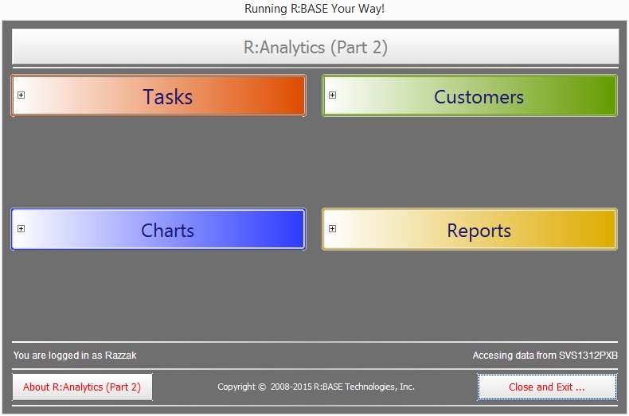This screenshot has height=416, width=629.
Task: Expand the Reports section plus icon
Action: (332, 229)
